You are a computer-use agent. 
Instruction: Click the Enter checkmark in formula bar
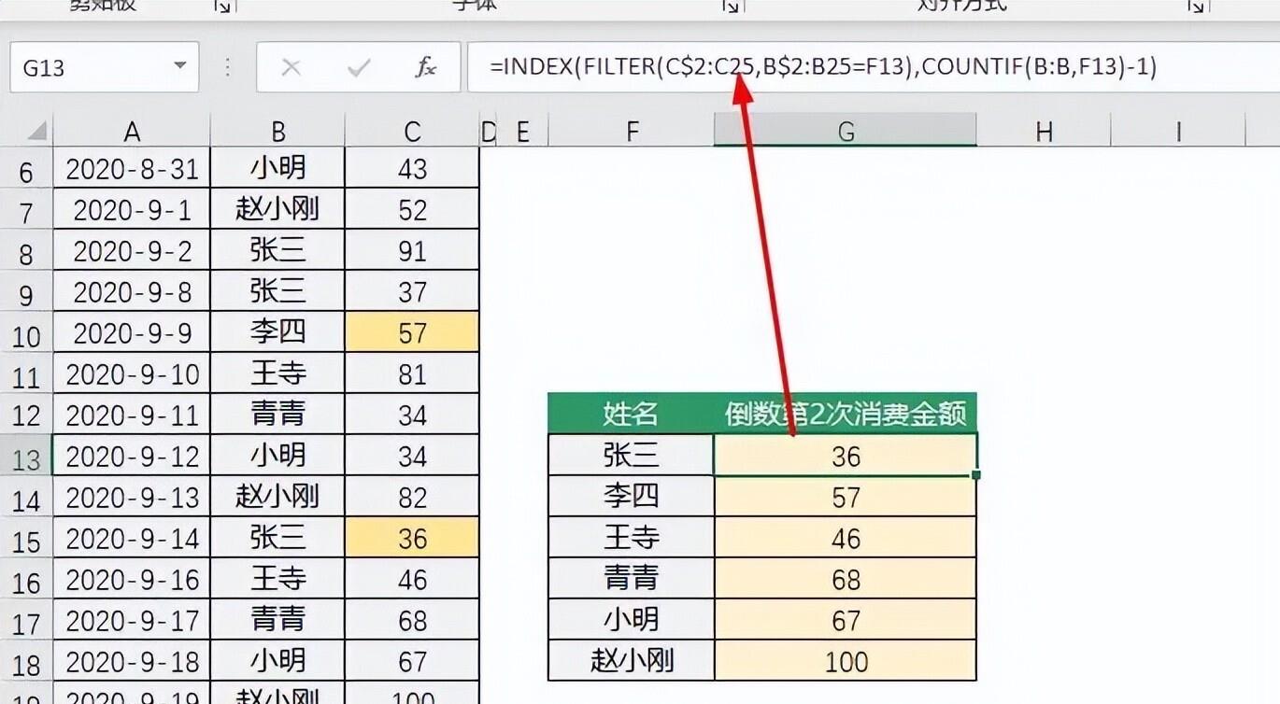(358, 67)
